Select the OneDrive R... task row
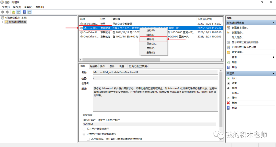 151,32
